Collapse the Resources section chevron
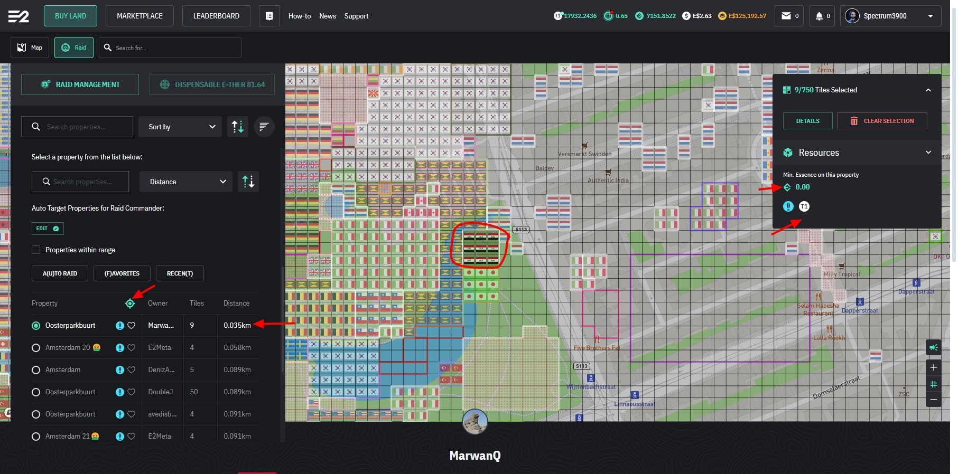Screen dimensions: 958x474 point(928,153)
